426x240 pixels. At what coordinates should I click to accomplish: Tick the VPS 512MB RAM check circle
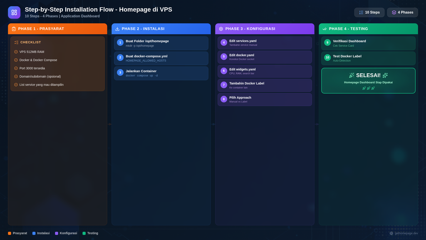click(x=16, y=52)
